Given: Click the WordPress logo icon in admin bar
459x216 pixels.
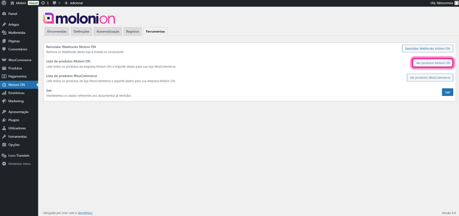Looking at the screenshot, I should (4, 3).
